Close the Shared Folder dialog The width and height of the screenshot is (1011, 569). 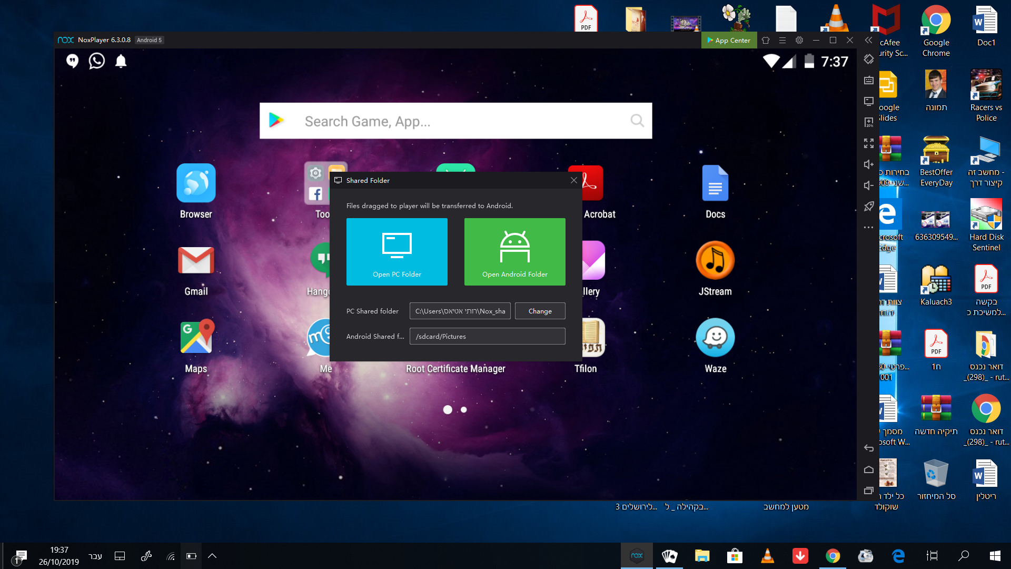[574, 180]
